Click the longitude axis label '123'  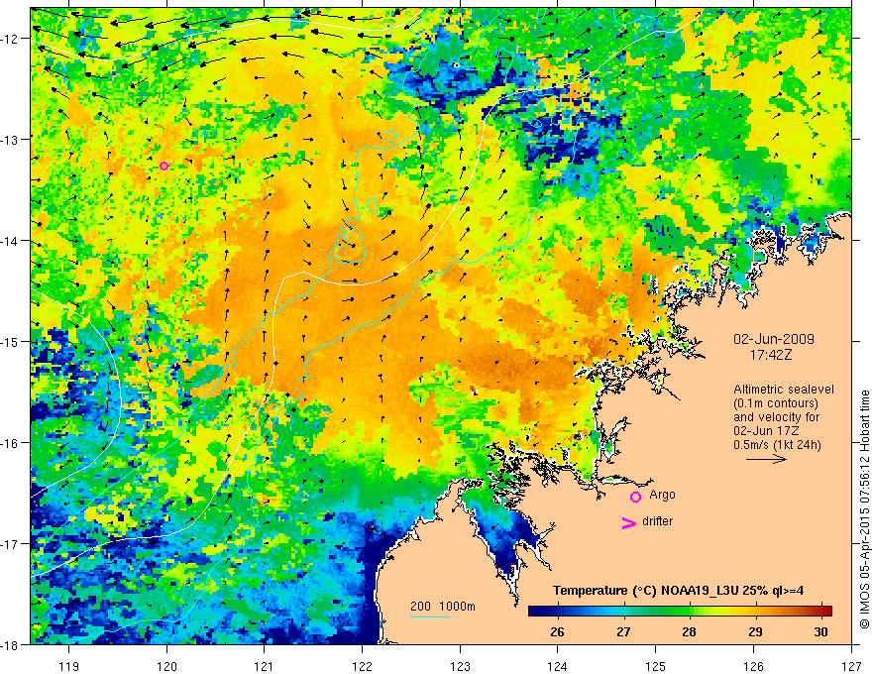(x=460, y=666)
